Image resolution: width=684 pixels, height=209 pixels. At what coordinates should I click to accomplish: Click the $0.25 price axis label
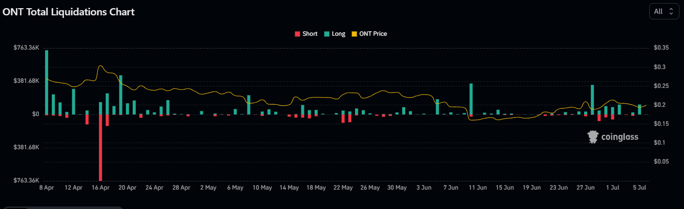click(x=661, y=86)
